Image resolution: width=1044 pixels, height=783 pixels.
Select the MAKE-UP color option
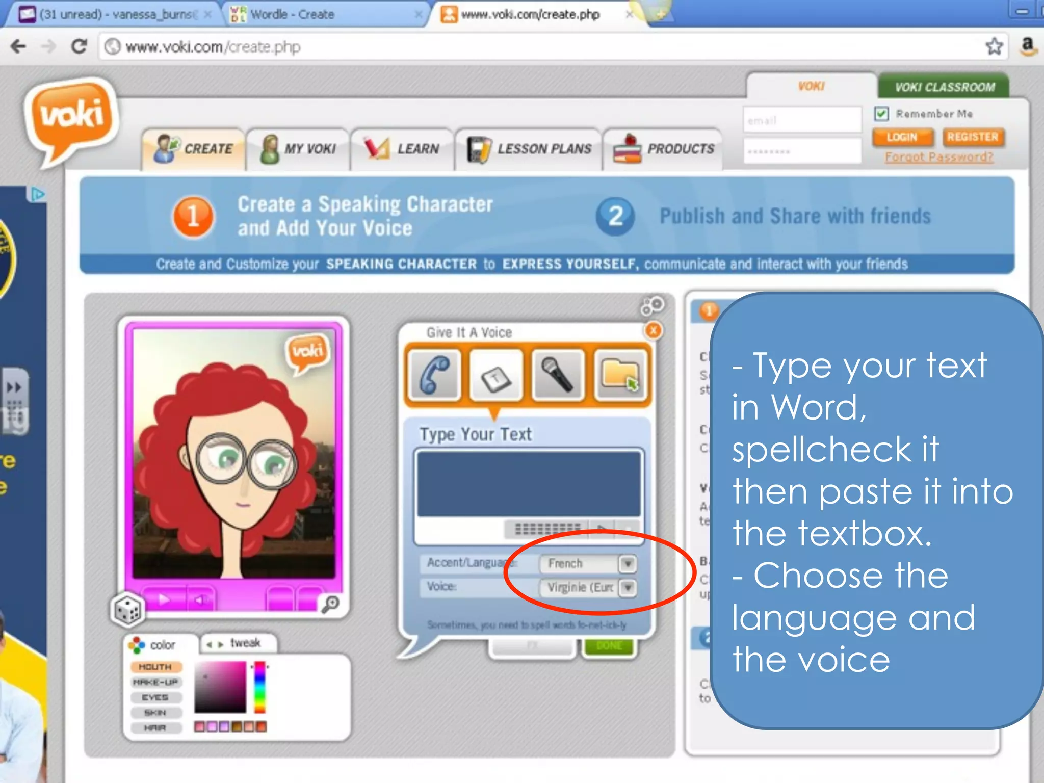(155, 682)
